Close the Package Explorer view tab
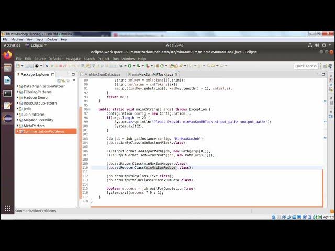335x251 pixels. (52, 74)
